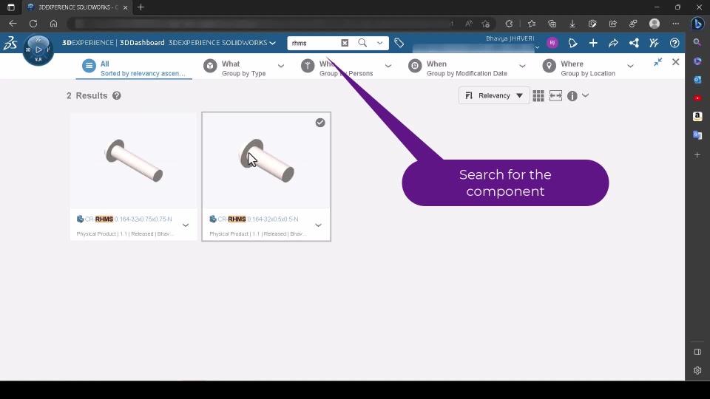Click the plus Add content icon

pyautogui.click(x=593, y=43)
